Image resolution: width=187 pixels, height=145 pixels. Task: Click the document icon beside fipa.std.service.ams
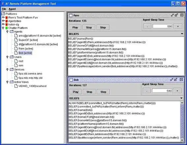[x=16, y=73]
